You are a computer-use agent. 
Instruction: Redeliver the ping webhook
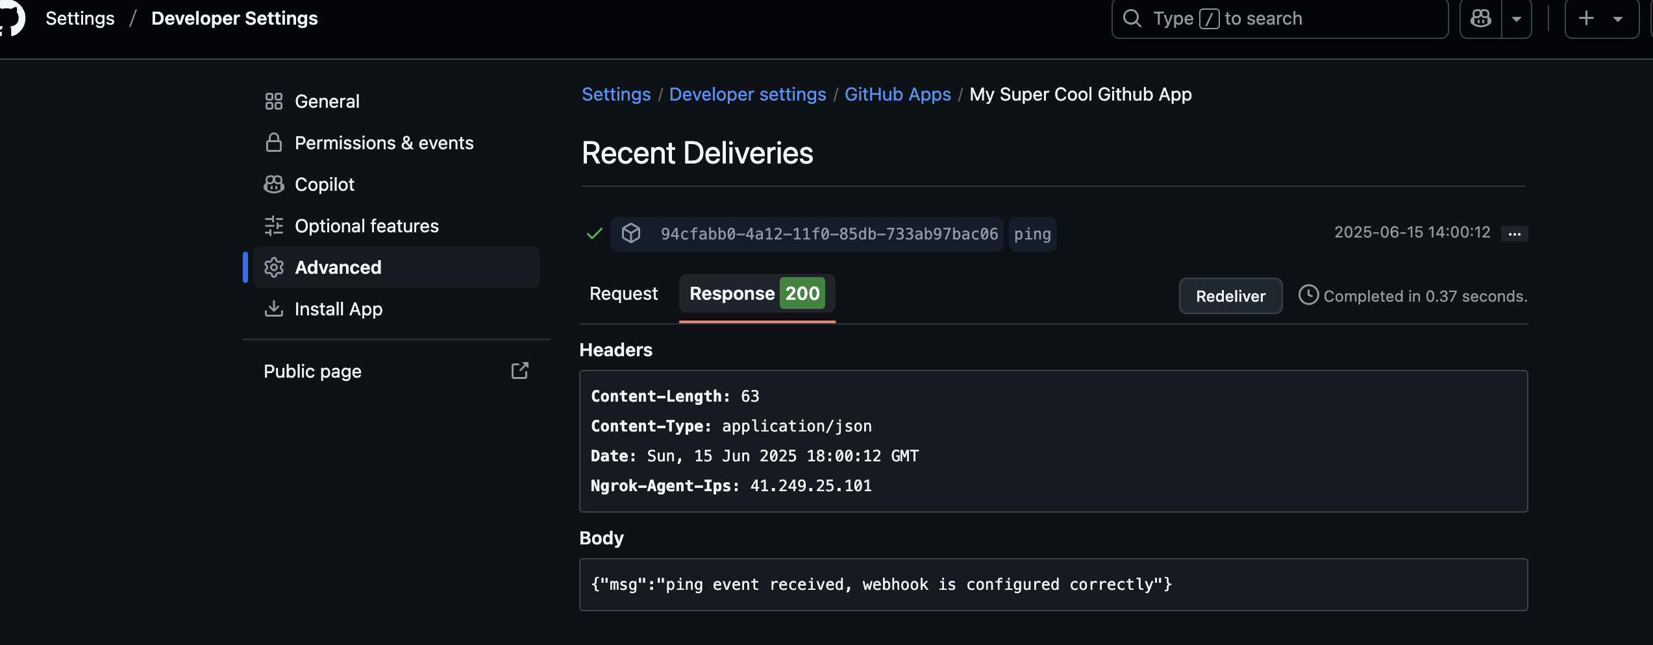point(1230,296)
